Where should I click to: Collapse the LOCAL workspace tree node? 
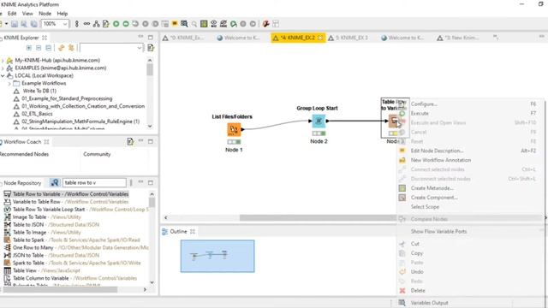pyautogui.click(x=3, y=76)
